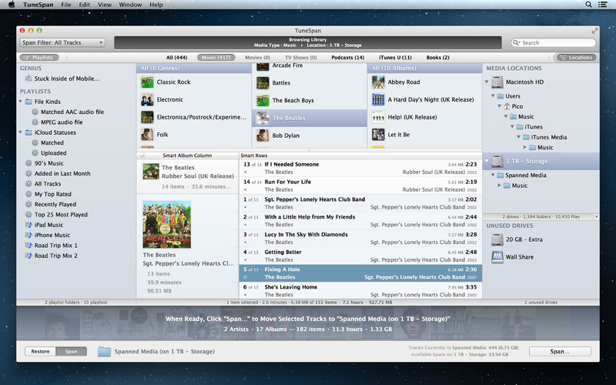Switch to the Podcasts (14) tab
616x385 pixels.
click(348, 57)
